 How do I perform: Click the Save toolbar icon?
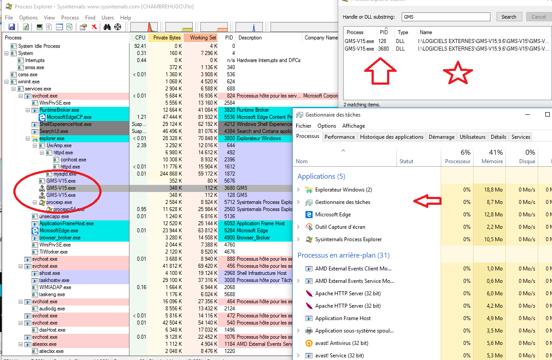point(12,27)
